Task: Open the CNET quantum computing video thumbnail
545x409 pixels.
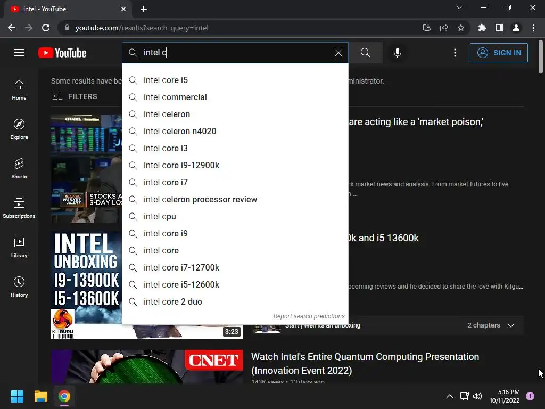Action: [147, 366]
